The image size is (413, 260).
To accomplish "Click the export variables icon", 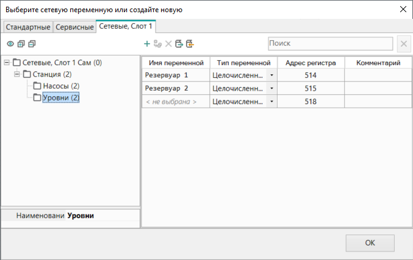I will pos(179,44).
